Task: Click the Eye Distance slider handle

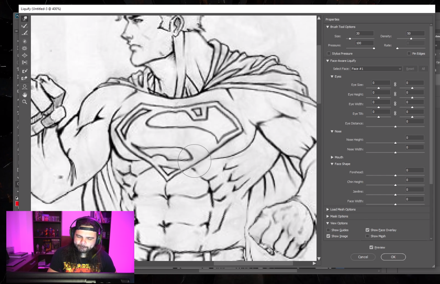Action: click(x=395, y=126)
